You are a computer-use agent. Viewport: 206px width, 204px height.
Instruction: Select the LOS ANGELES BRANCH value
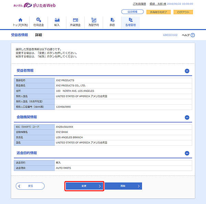click(x=69, y=137)
